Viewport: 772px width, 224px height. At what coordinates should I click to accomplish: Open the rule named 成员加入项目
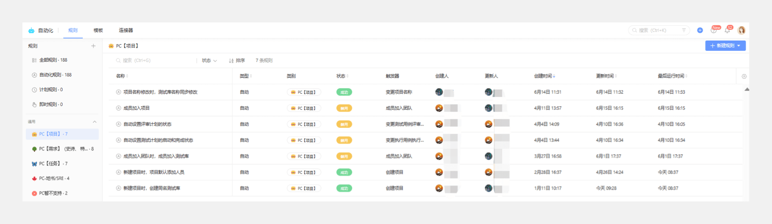coord(137,108)
